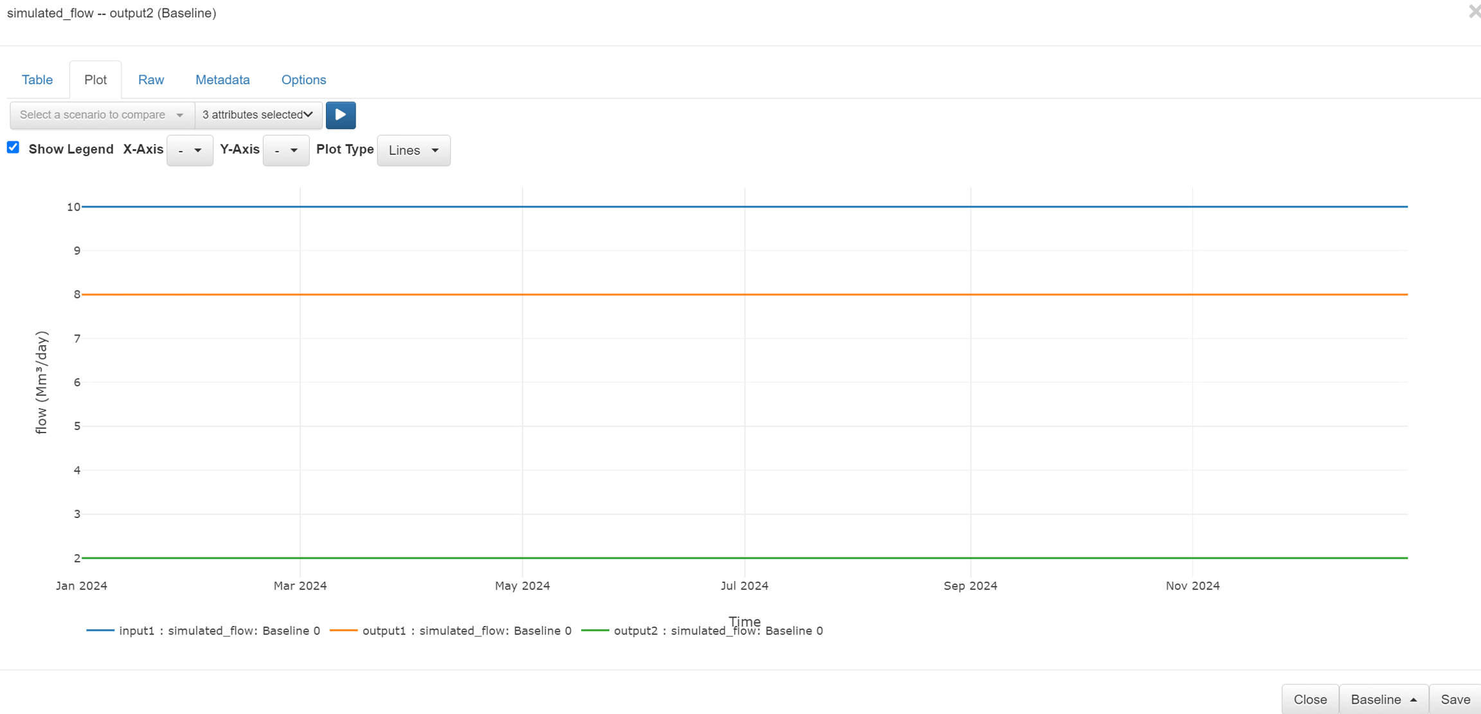The image size is (1481, 714).
Task: Open the Raw tab
Action: [x=151, y=80]
